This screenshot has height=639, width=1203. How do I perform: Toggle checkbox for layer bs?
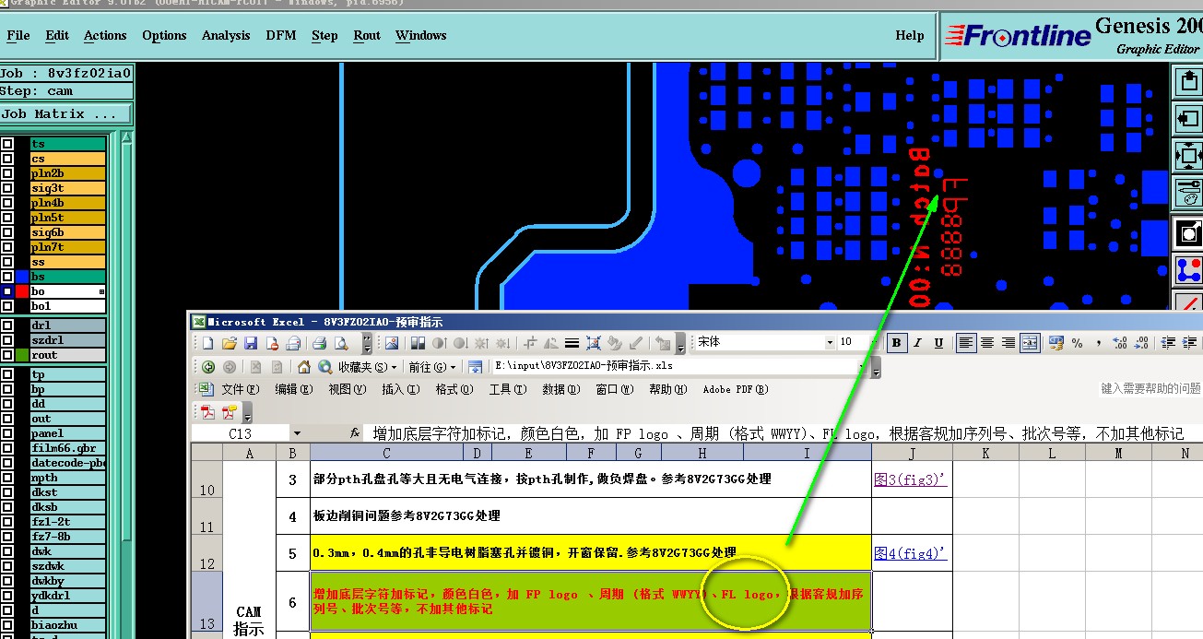7,277
